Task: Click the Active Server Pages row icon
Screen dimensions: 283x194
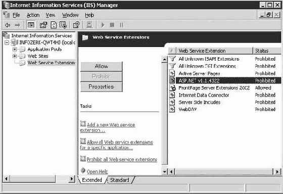Action: [x=172, y=73]
